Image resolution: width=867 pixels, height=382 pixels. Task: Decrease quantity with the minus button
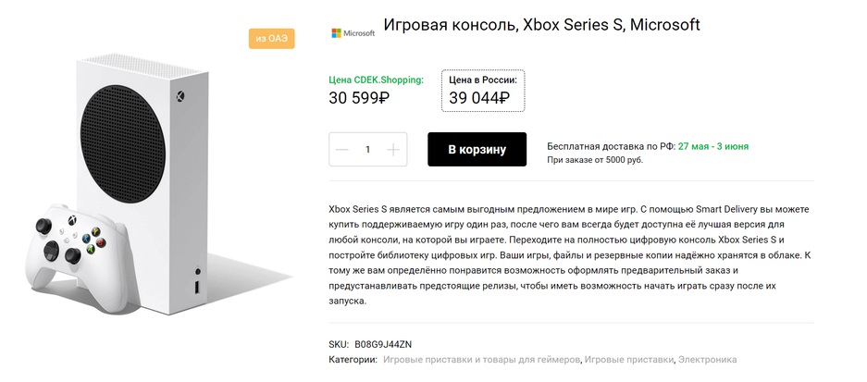(x=342, y=150)
